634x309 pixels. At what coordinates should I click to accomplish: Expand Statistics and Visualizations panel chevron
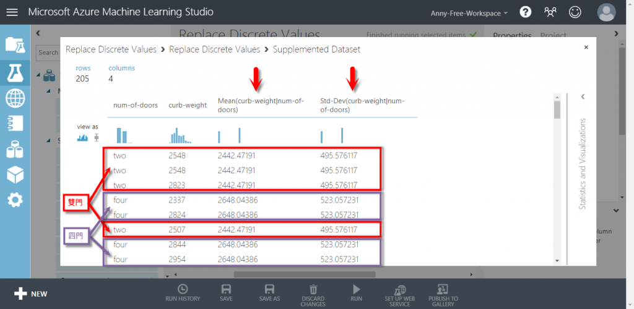click(583, 96)
